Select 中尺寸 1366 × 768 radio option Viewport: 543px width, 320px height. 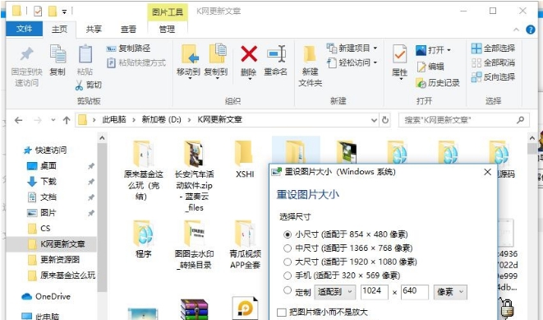(288, 248)
